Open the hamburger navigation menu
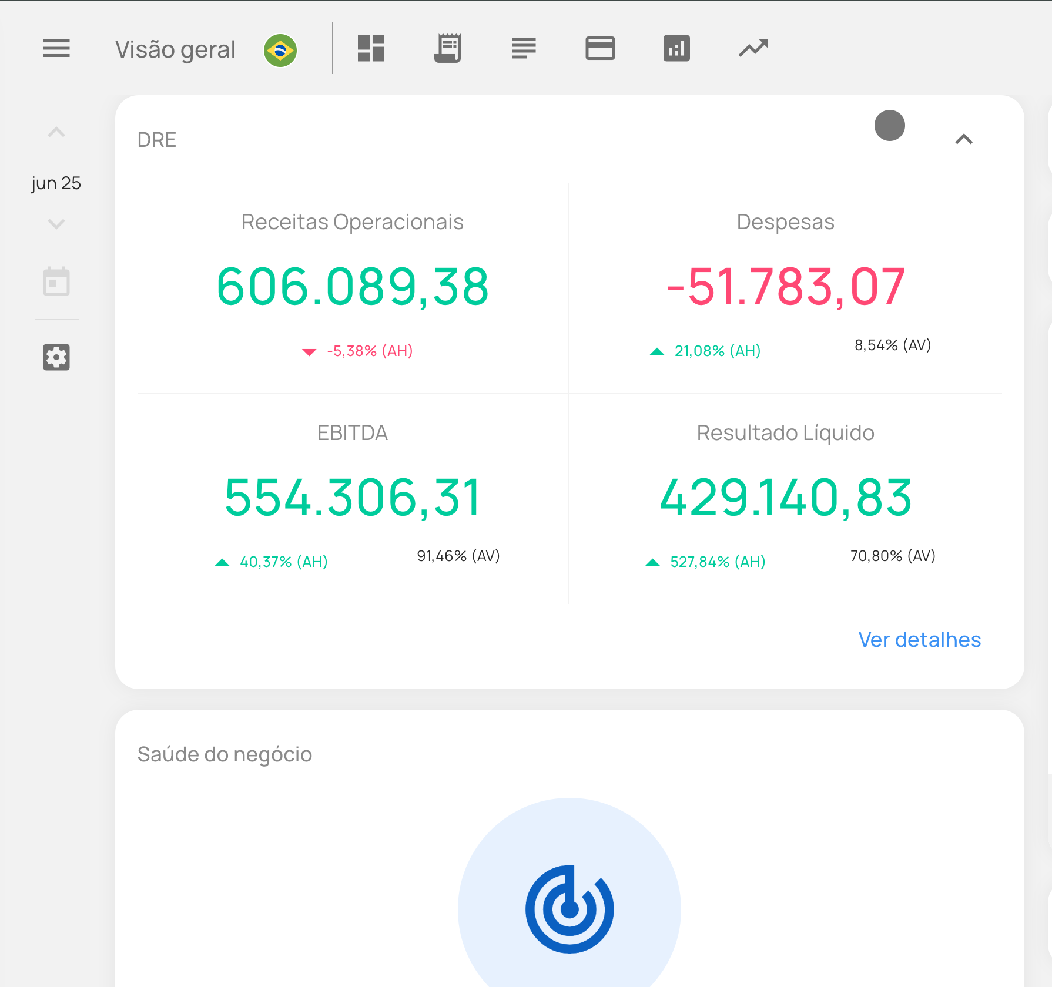 (56, 49)
